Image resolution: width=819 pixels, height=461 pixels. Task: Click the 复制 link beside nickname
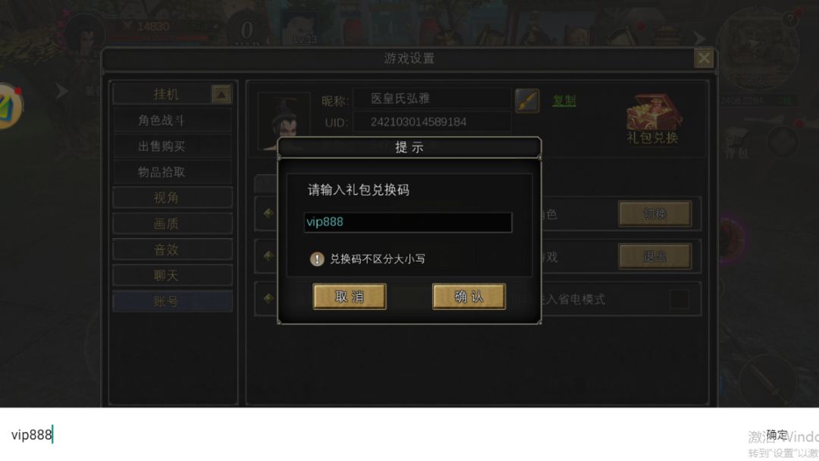pos(564,100)
